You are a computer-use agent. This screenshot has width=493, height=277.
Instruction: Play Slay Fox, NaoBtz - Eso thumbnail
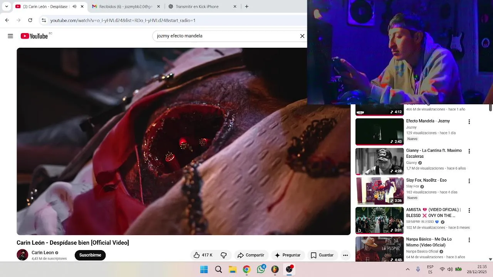pos(379,191)
